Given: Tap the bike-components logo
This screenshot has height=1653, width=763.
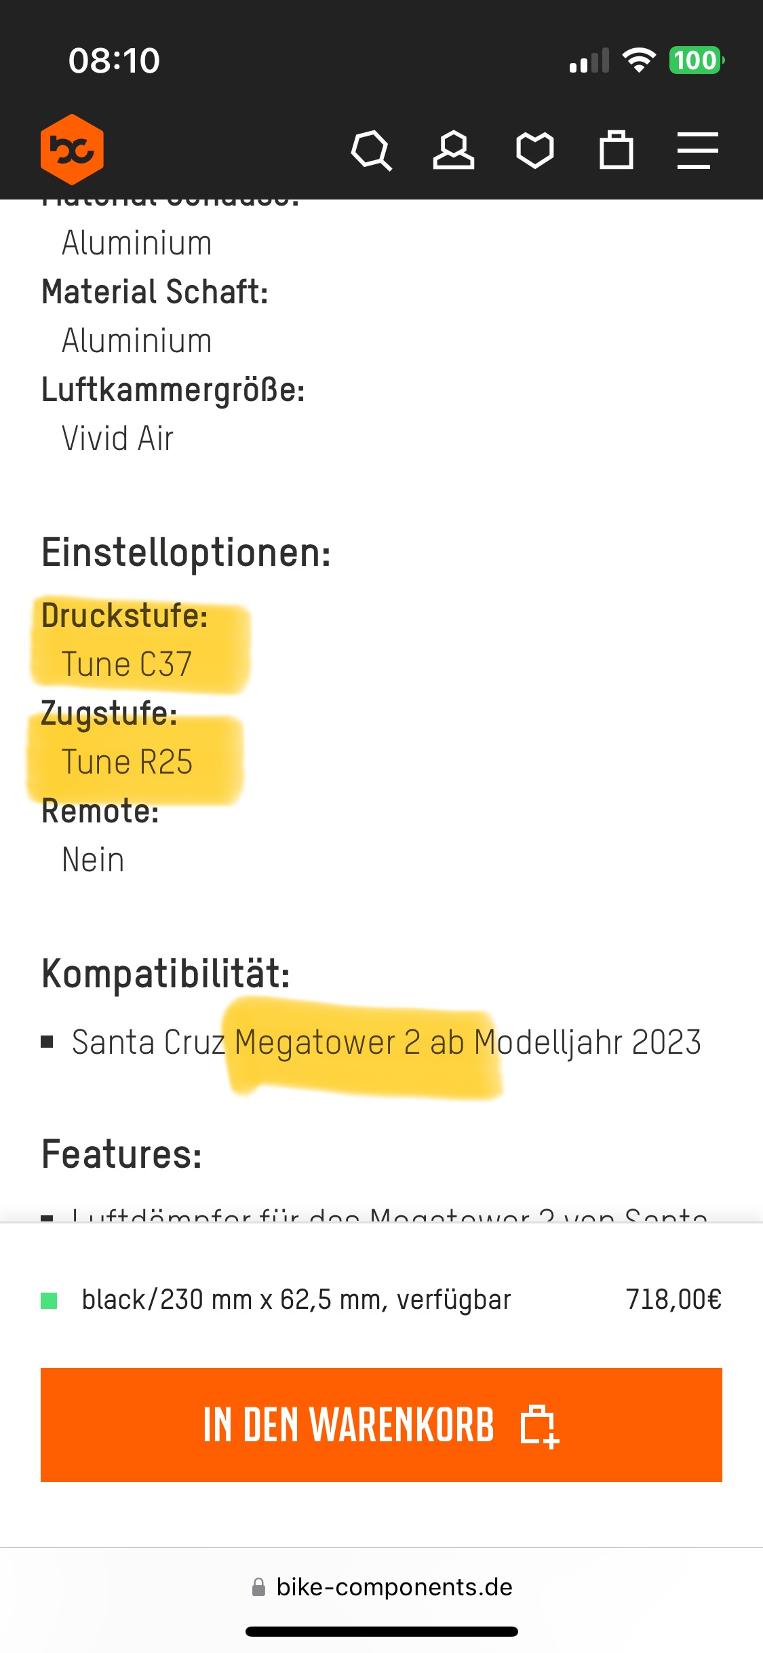Looking at the screenshot, I should pyautogui.click(x=72, y=149).
